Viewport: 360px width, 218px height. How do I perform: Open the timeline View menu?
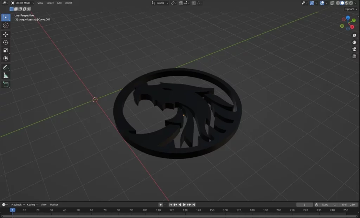tap(44, 205)
